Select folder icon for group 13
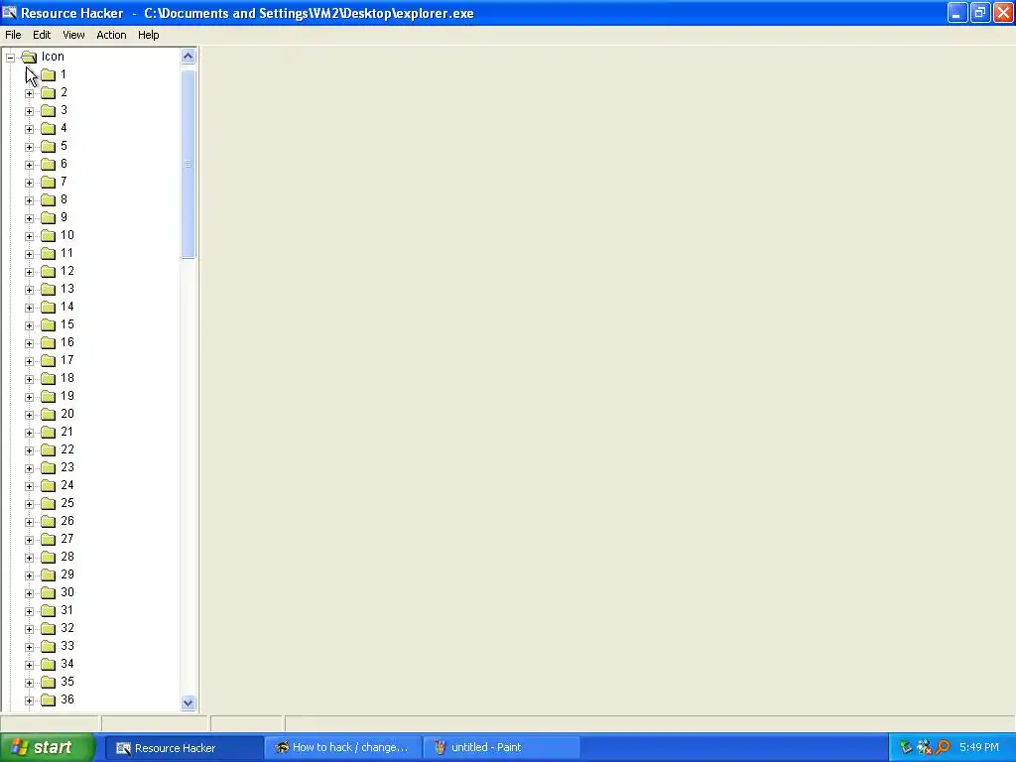 [48, 289]
